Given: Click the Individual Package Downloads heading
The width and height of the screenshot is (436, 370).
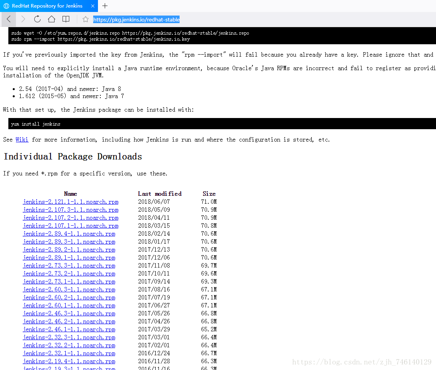Looking at the screenshot, I should 73,156.
